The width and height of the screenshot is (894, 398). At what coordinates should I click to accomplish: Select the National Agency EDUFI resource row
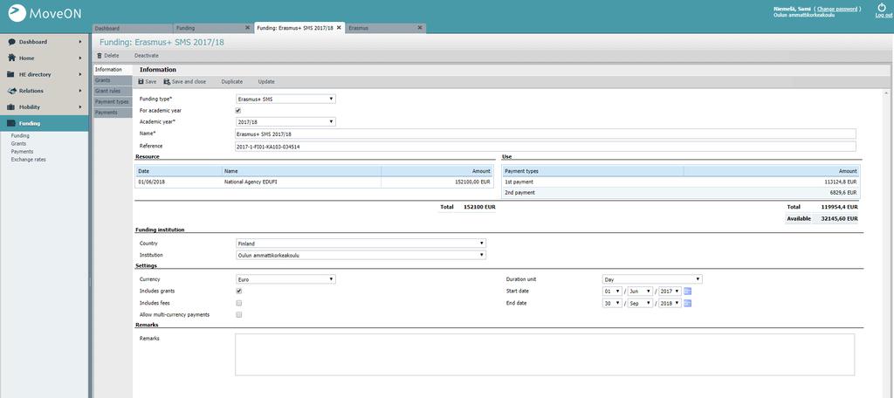pos(314,182)
